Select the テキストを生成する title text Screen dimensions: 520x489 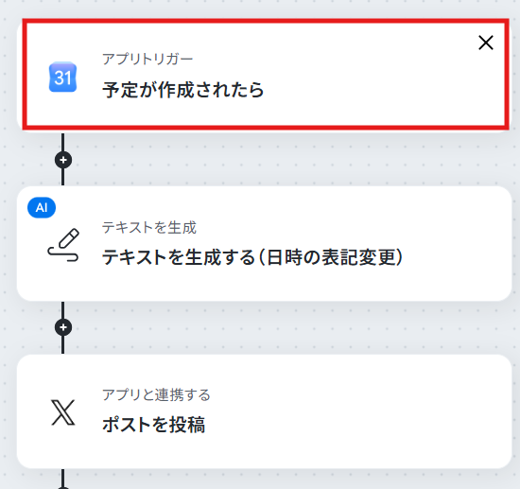[179, 257]
